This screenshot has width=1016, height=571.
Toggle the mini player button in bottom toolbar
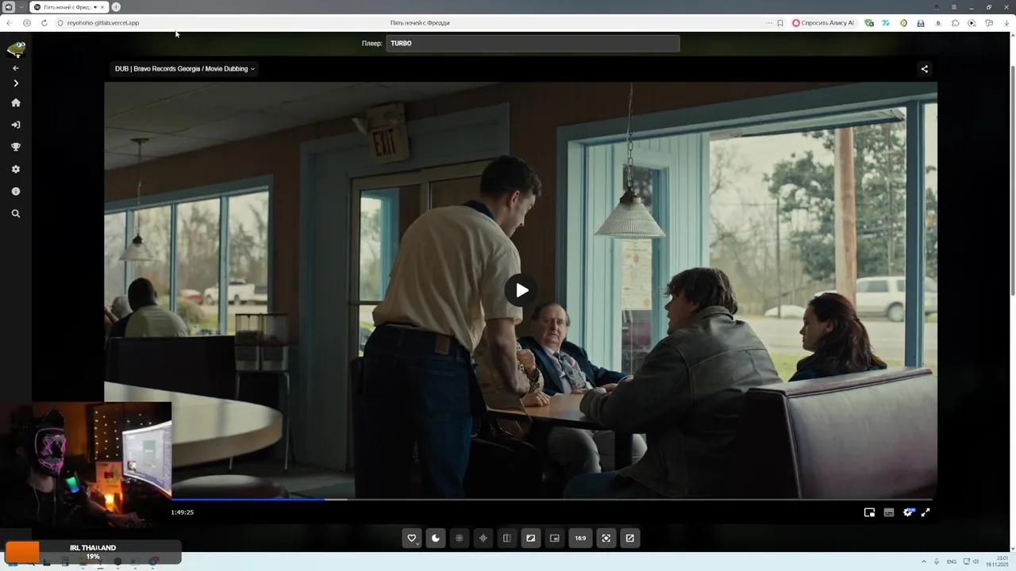(554, 538)
